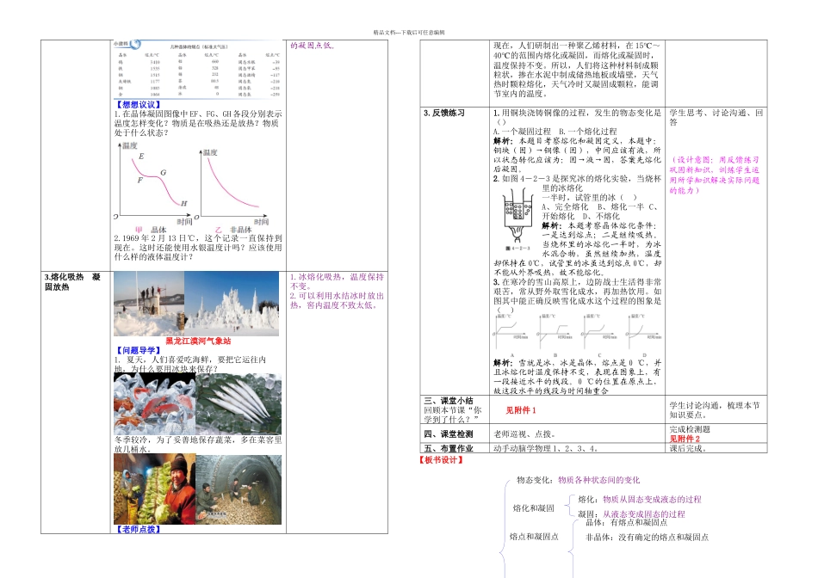818x578 pixels.
Task: Select the ice sculpture castle photo
Action: [x=232, y=304]
